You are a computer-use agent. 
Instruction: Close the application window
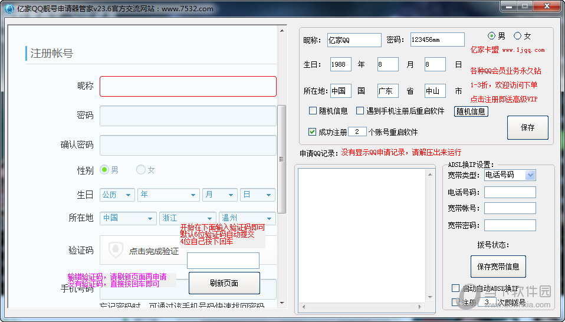click(547, 6)
